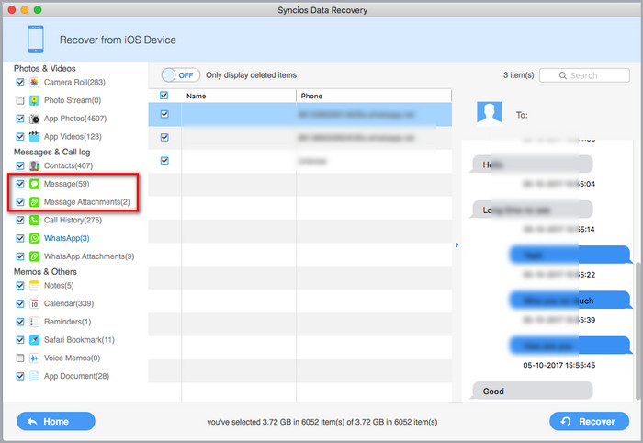Screen dimensions: 643x443
Task: Open the Photo Stream(0) category
Action: 73,100
